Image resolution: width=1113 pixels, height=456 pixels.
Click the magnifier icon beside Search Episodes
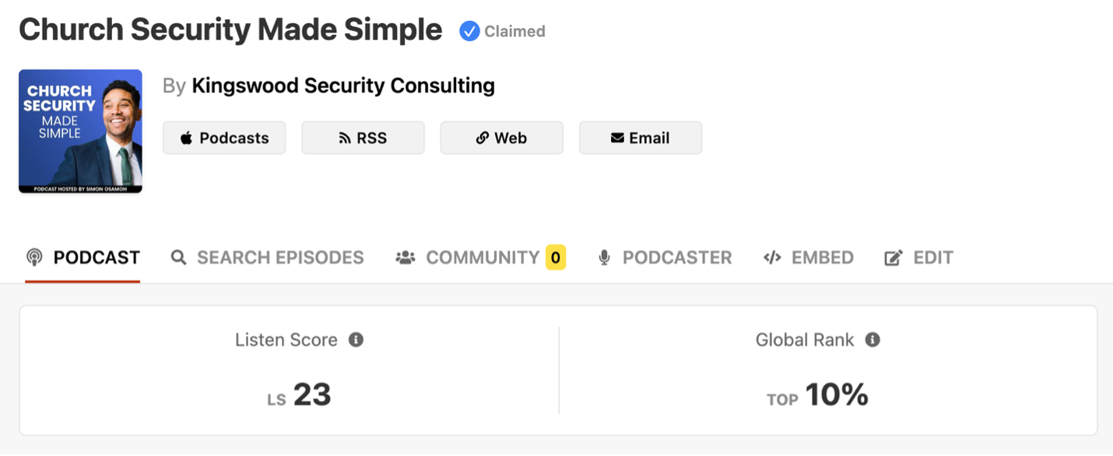179,258
